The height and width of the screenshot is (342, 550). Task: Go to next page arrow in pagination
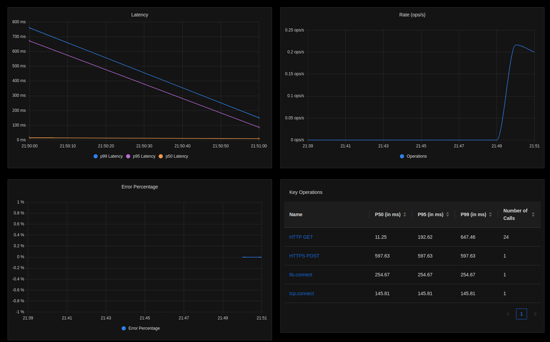[x=535, y=314]
